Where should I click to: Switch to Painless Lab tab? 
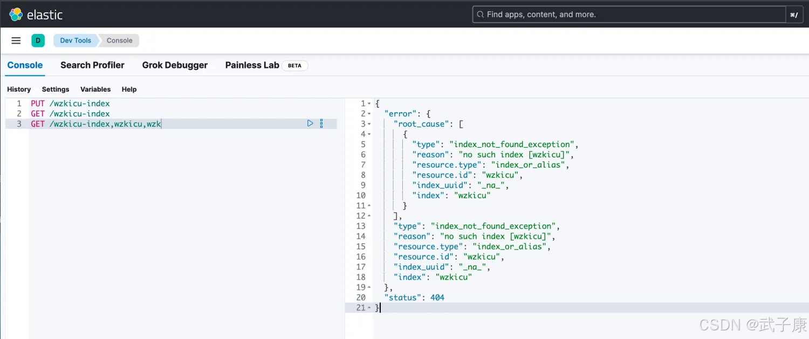(x=252, y=65)
